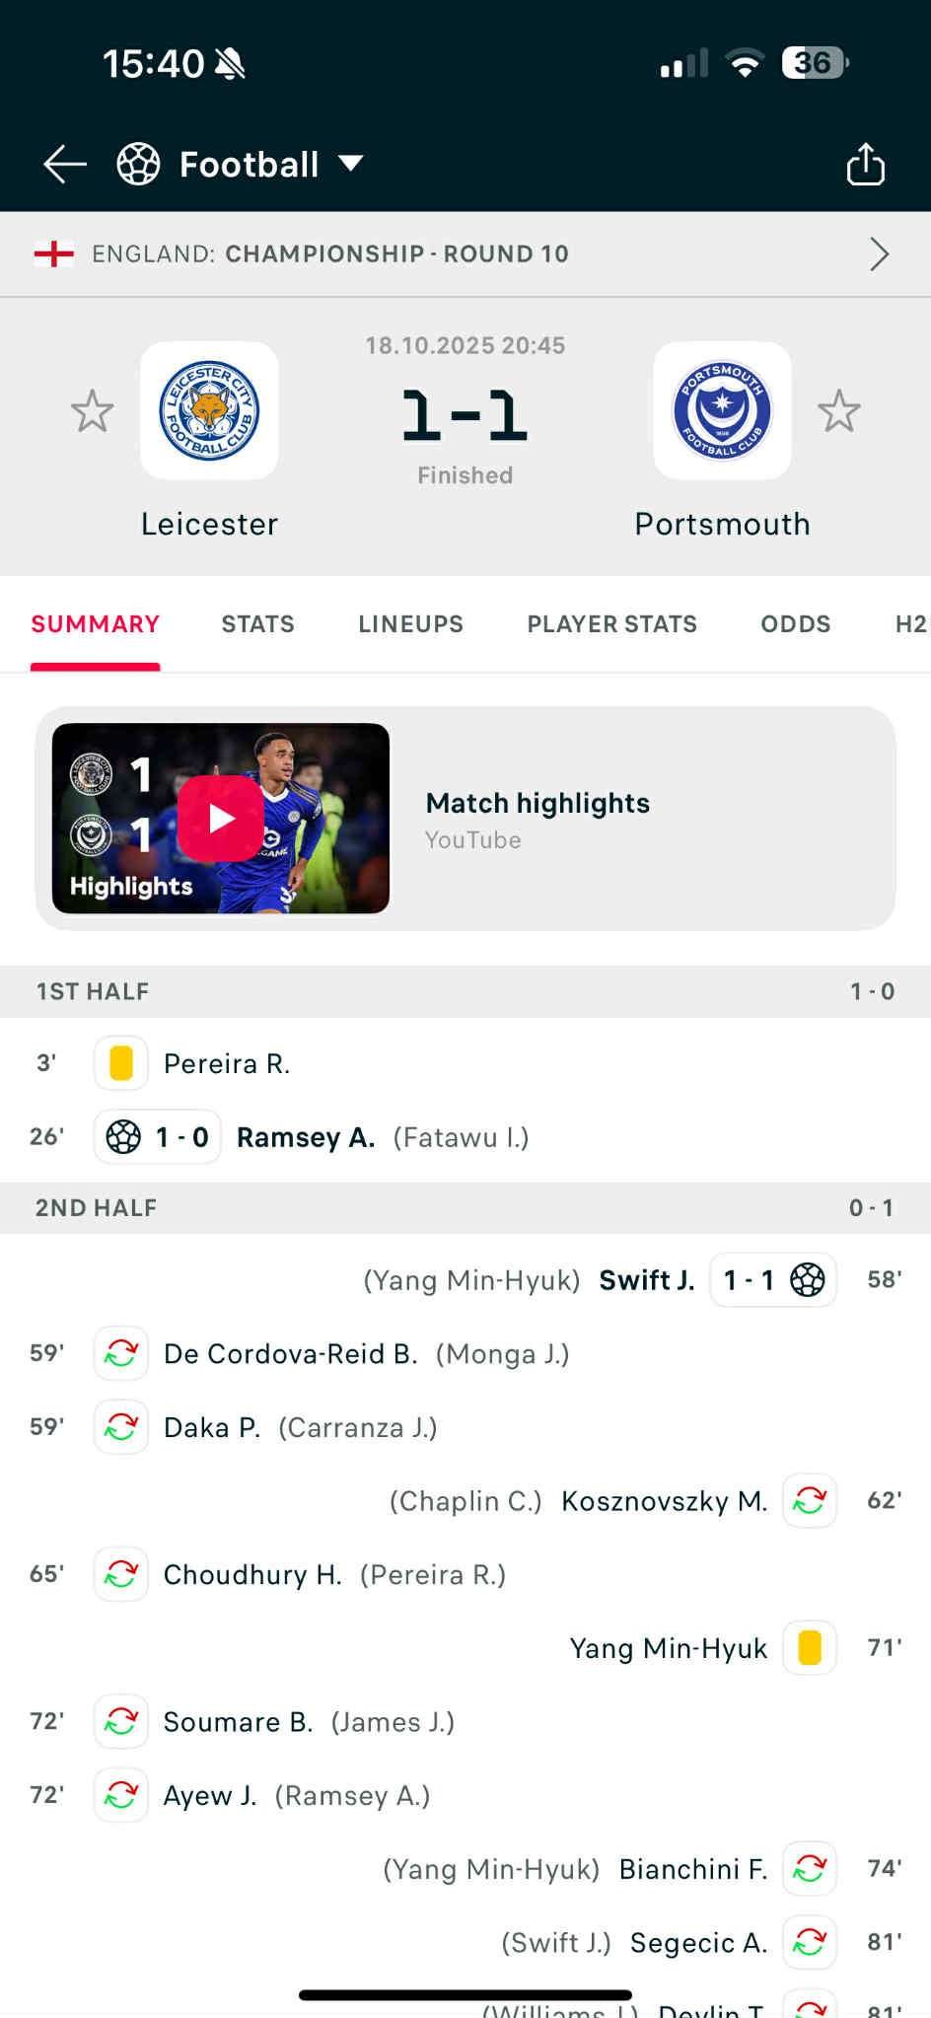Tap the Daka P. substitution icon
This screenshot has width=931, height=2018.
pyautogui.click(x=121, y=1427)
